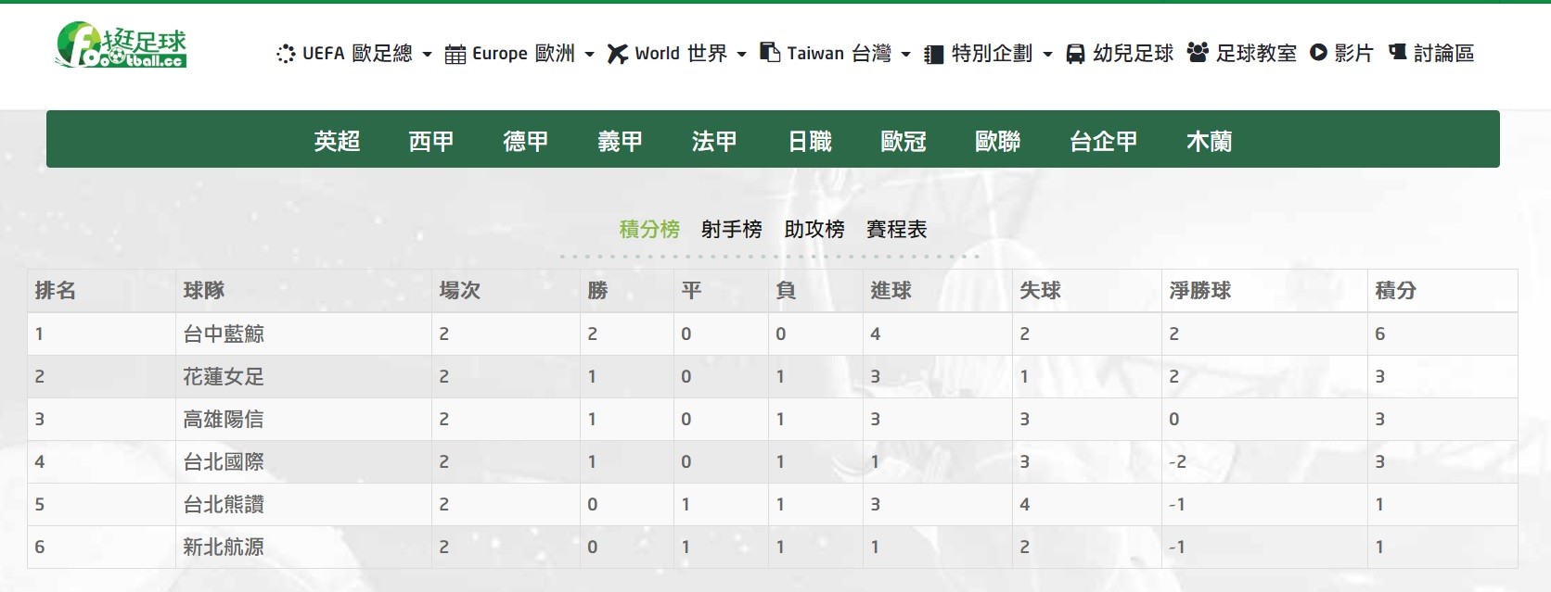Click the 足球教室 group icon
Viewport: 1551px width, 592px height.
(x=1198, y=53)
